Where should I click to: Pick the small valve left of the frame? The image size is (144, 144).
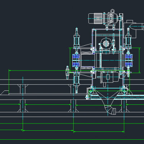click(67, 72)
